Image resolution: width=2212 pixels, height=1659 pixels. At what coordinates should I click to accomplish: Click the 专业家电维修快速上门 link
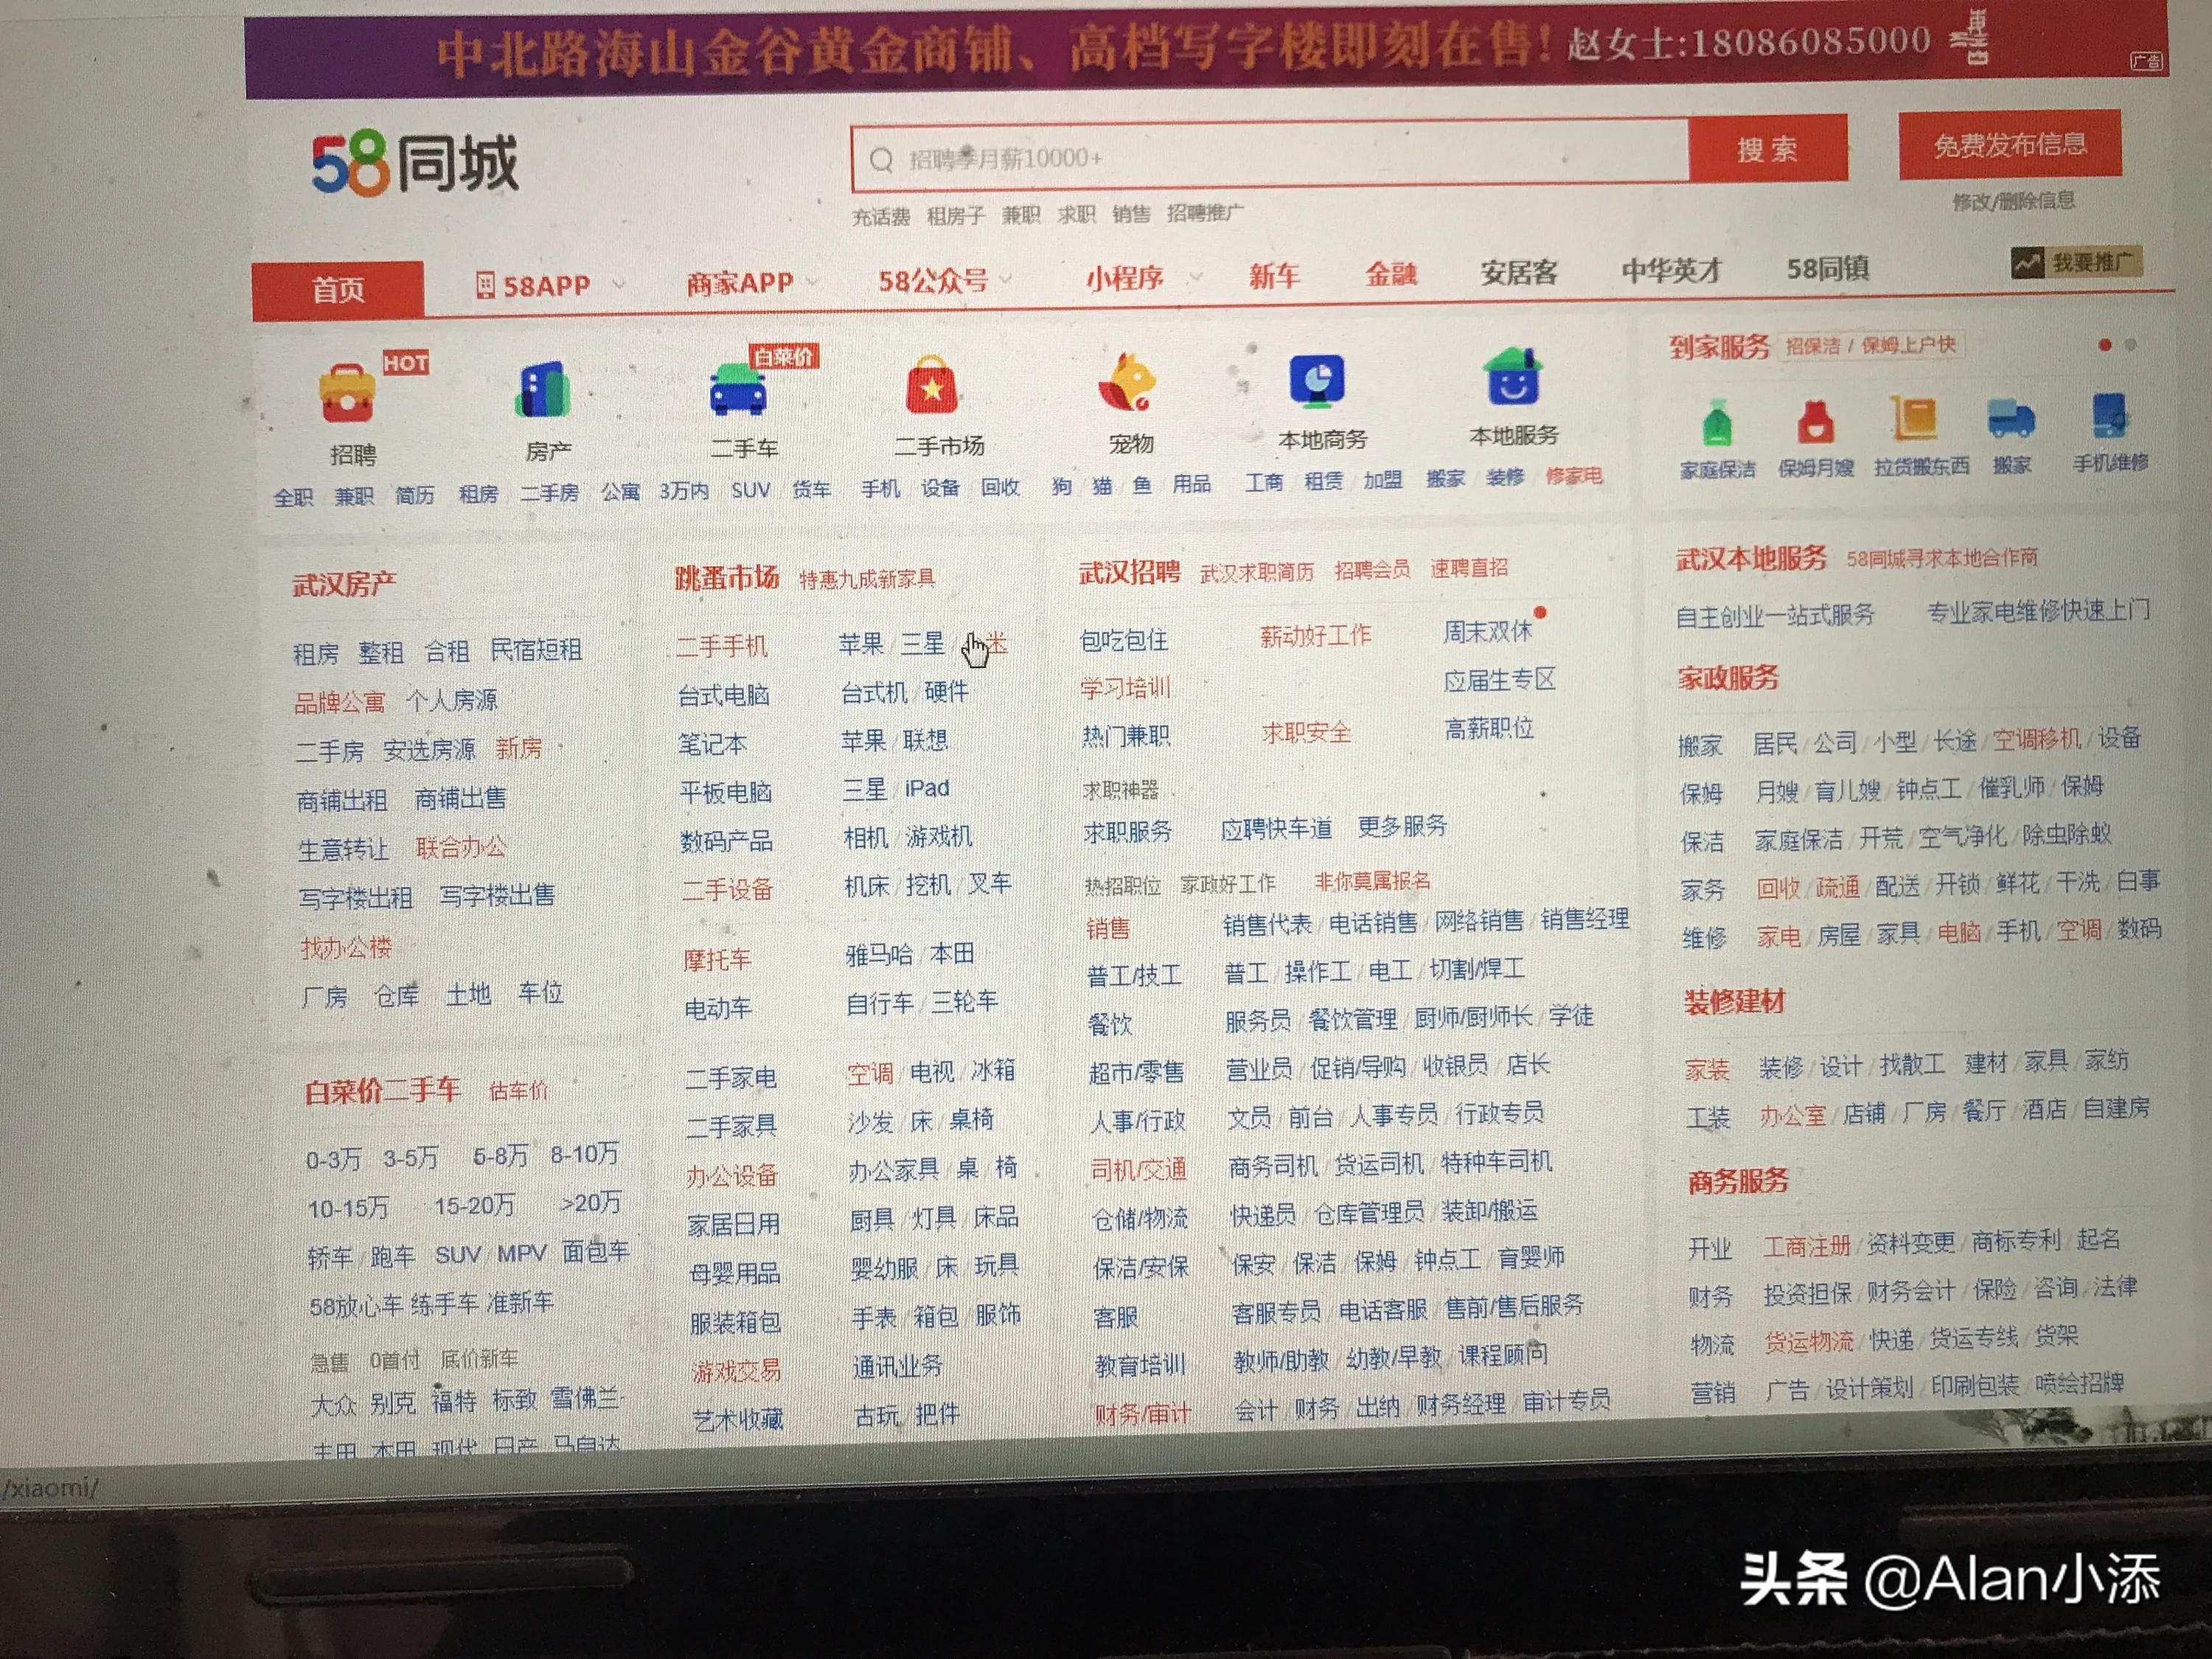pyautogui.click(x=2037, y=611)
